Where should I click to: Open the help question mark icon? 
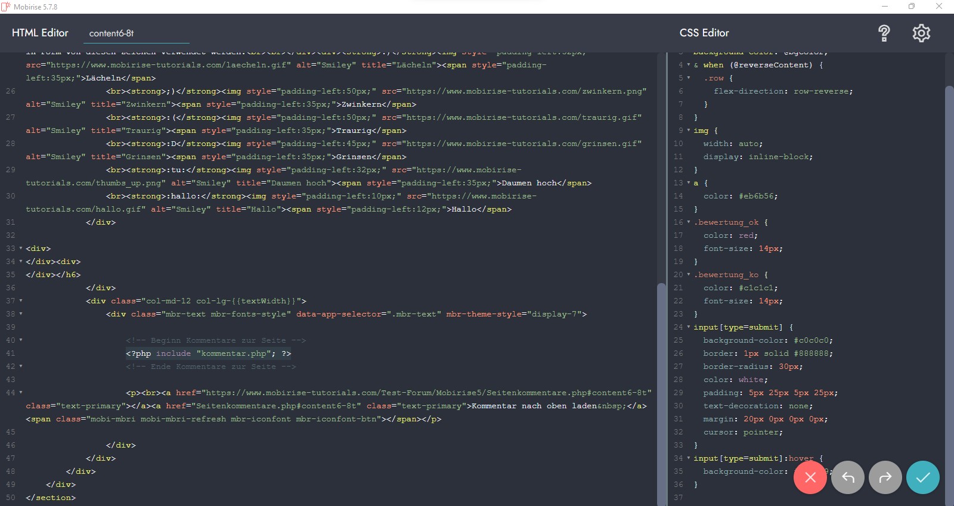coord(884,33)
